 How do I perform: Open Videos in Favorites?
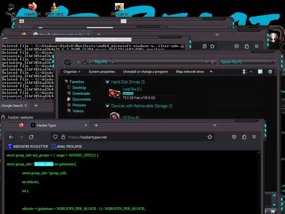pyautogui.click(x=78, y=111)
